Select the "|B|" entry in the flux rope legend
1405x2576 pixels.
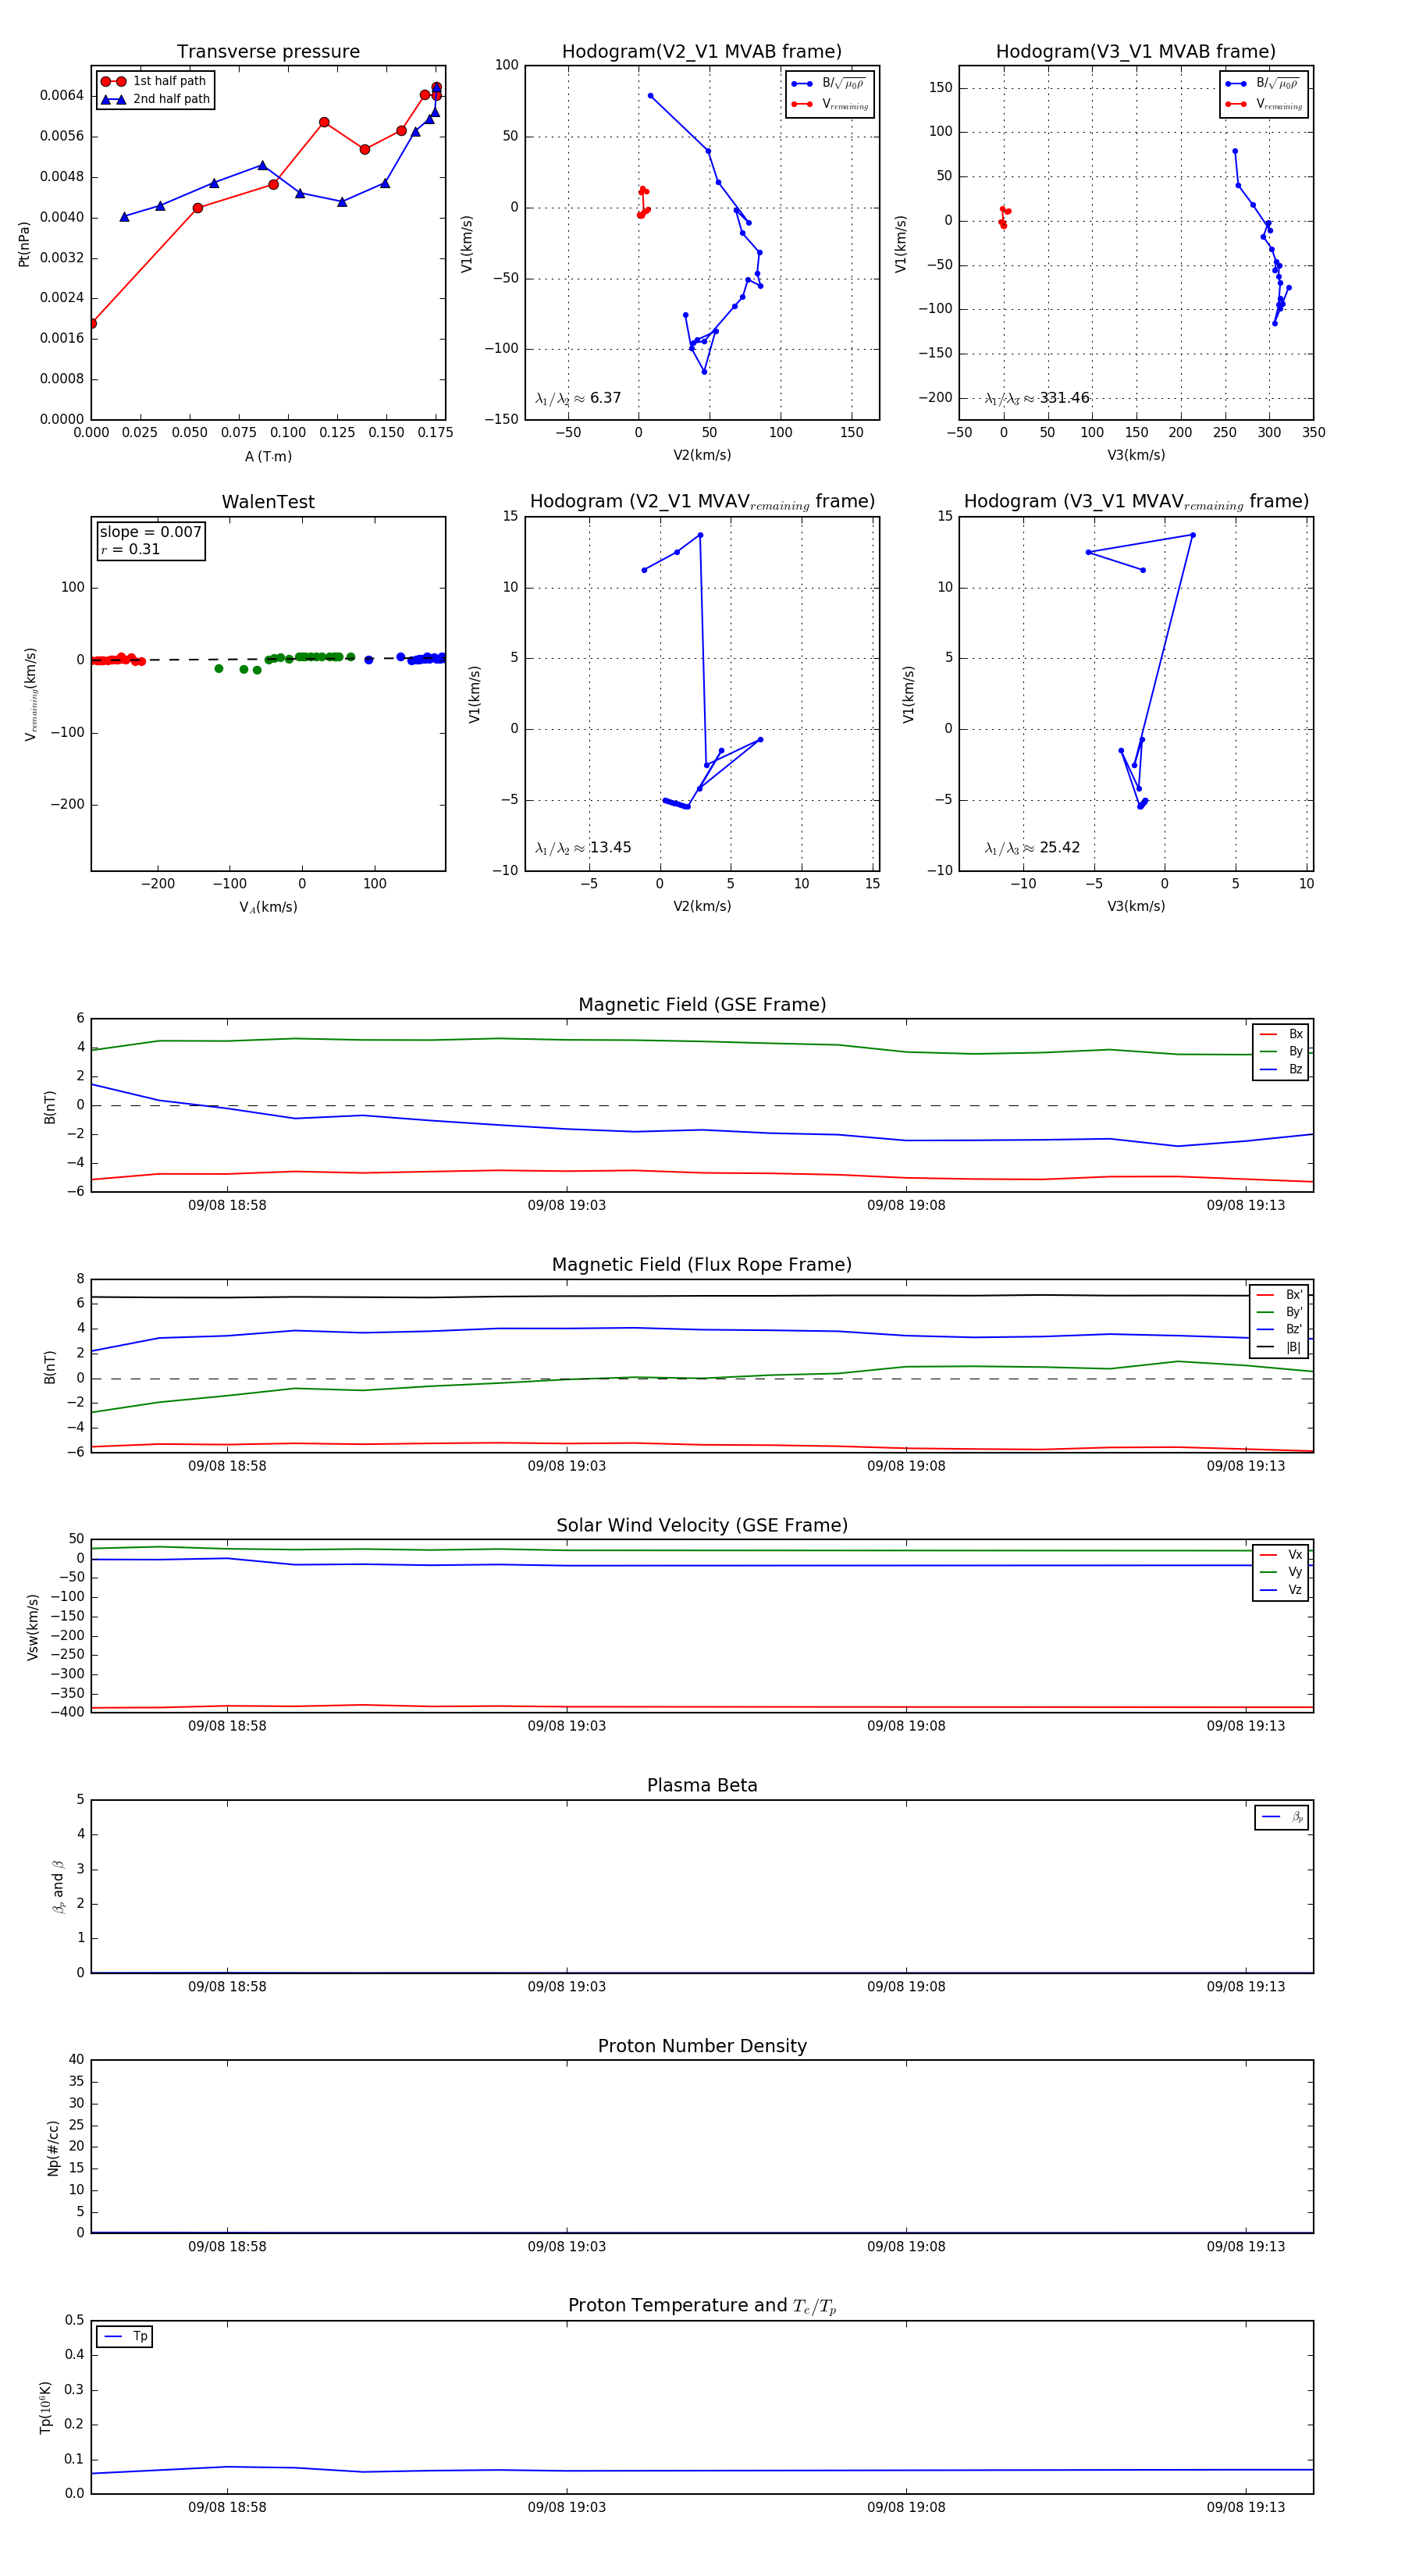1279,1347
